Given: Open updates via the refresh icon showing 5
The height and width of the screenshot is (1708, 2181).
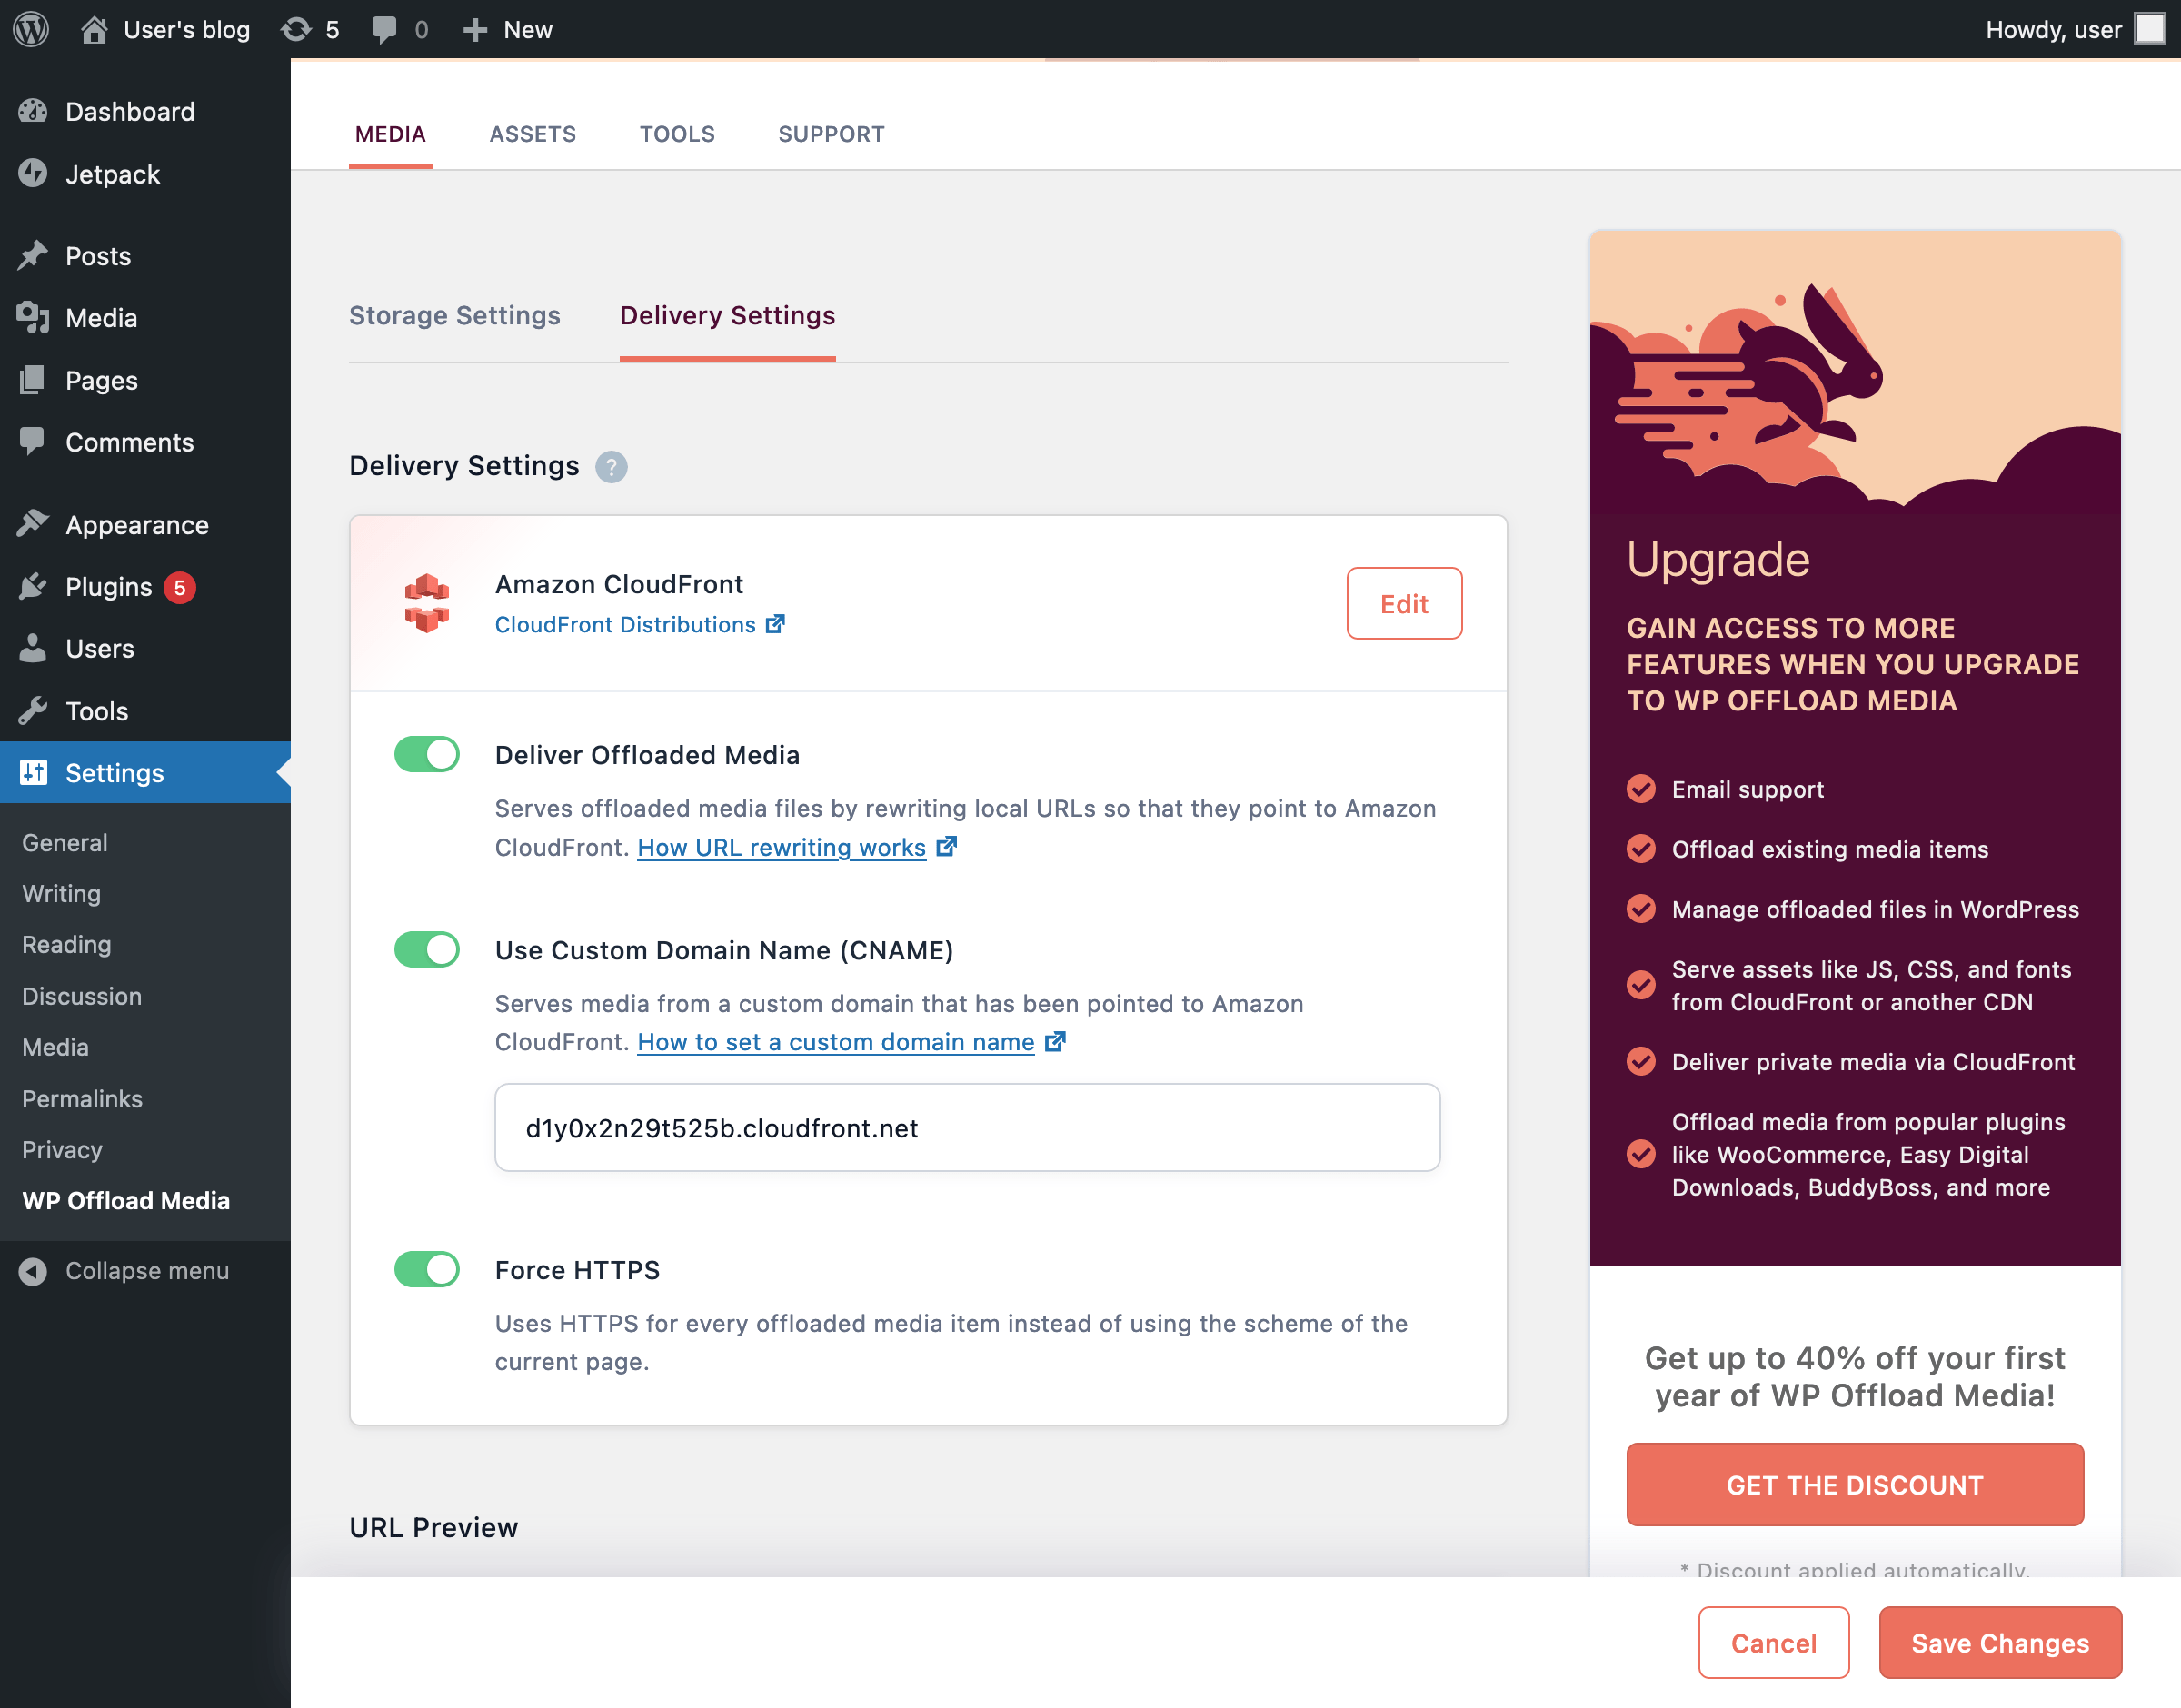Looking at the screenshot, I should click(x=297, y=29).
